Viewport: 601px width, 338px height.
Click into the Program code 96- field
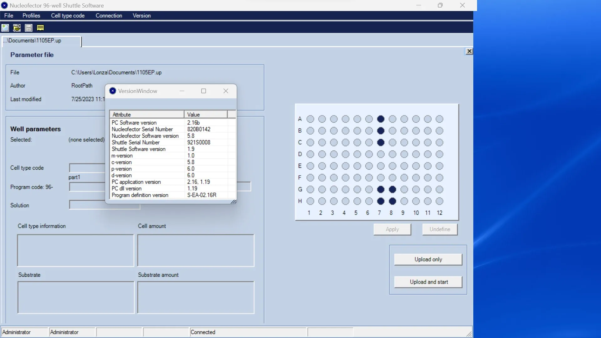tap(87, 187)
